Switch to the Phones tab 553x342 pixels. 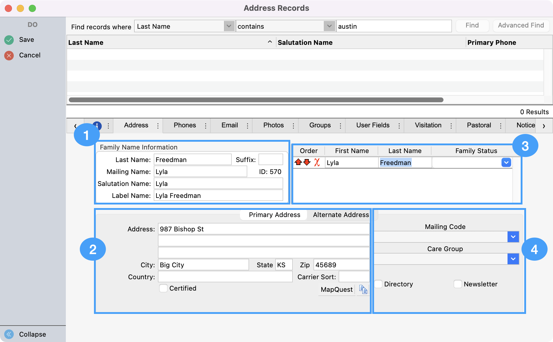coord(185,125)
